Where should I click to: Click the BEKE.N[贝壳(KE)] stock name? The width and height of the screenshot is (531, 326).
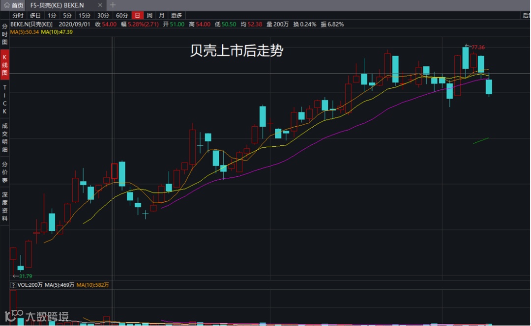(x=31, y=25)
